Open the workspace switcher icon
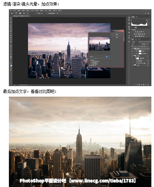The height and width of the screenshot is (187, 154). point(148,13)
